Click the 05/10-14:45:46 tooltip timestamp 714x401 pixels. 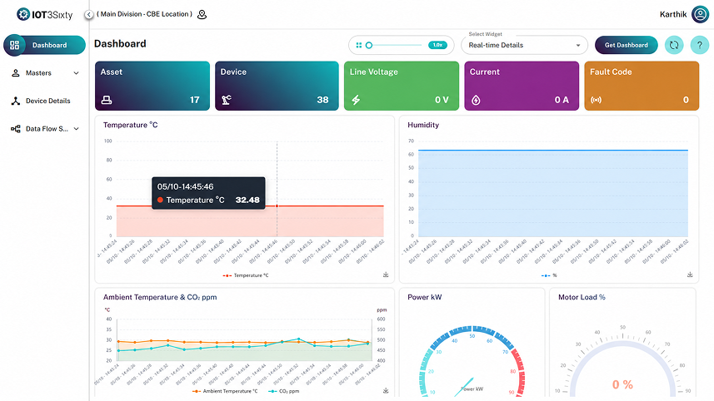(185, 187)
